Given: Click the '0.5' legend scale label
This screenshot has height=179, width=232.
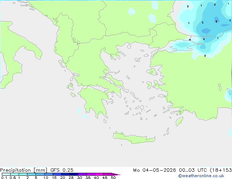Looking at the screenshot, I should click(13, 178).
